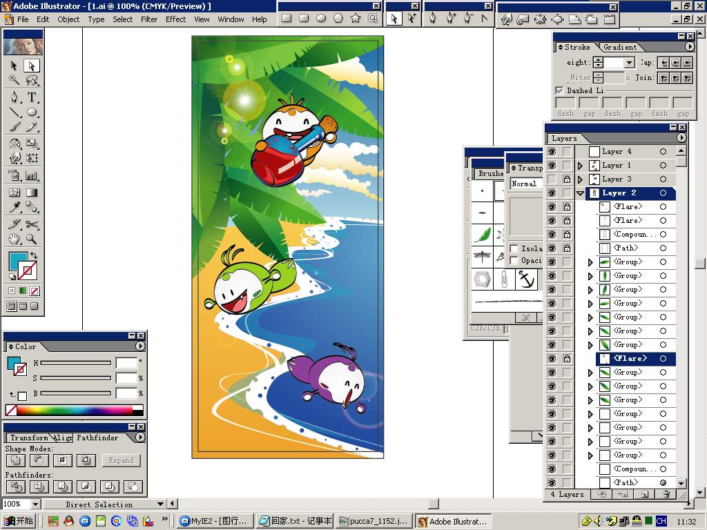Select the Type tool
Viewport: 707px width, 530px height.
click(32, 97)
